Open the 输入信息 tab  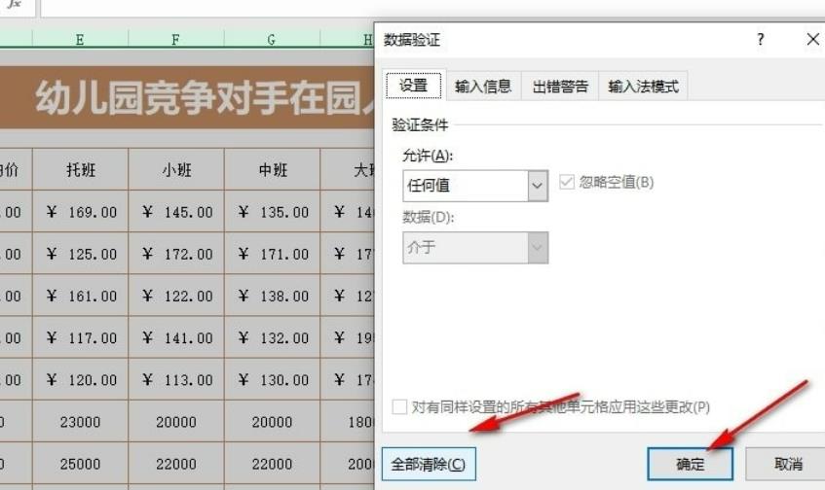pyautogui.click(x=483, y=87)
